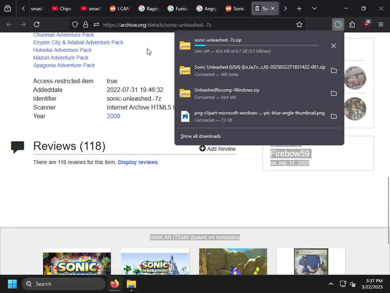Open Firefox from the taskbar
The width and height of the screenshot is (390, 293).
click(x=114, y=284)
